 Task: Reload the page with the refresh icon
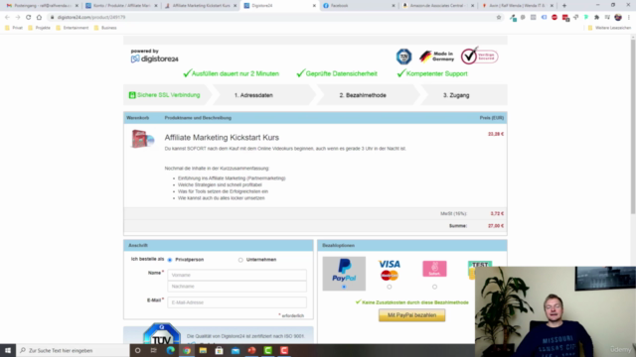pos(29,18)
